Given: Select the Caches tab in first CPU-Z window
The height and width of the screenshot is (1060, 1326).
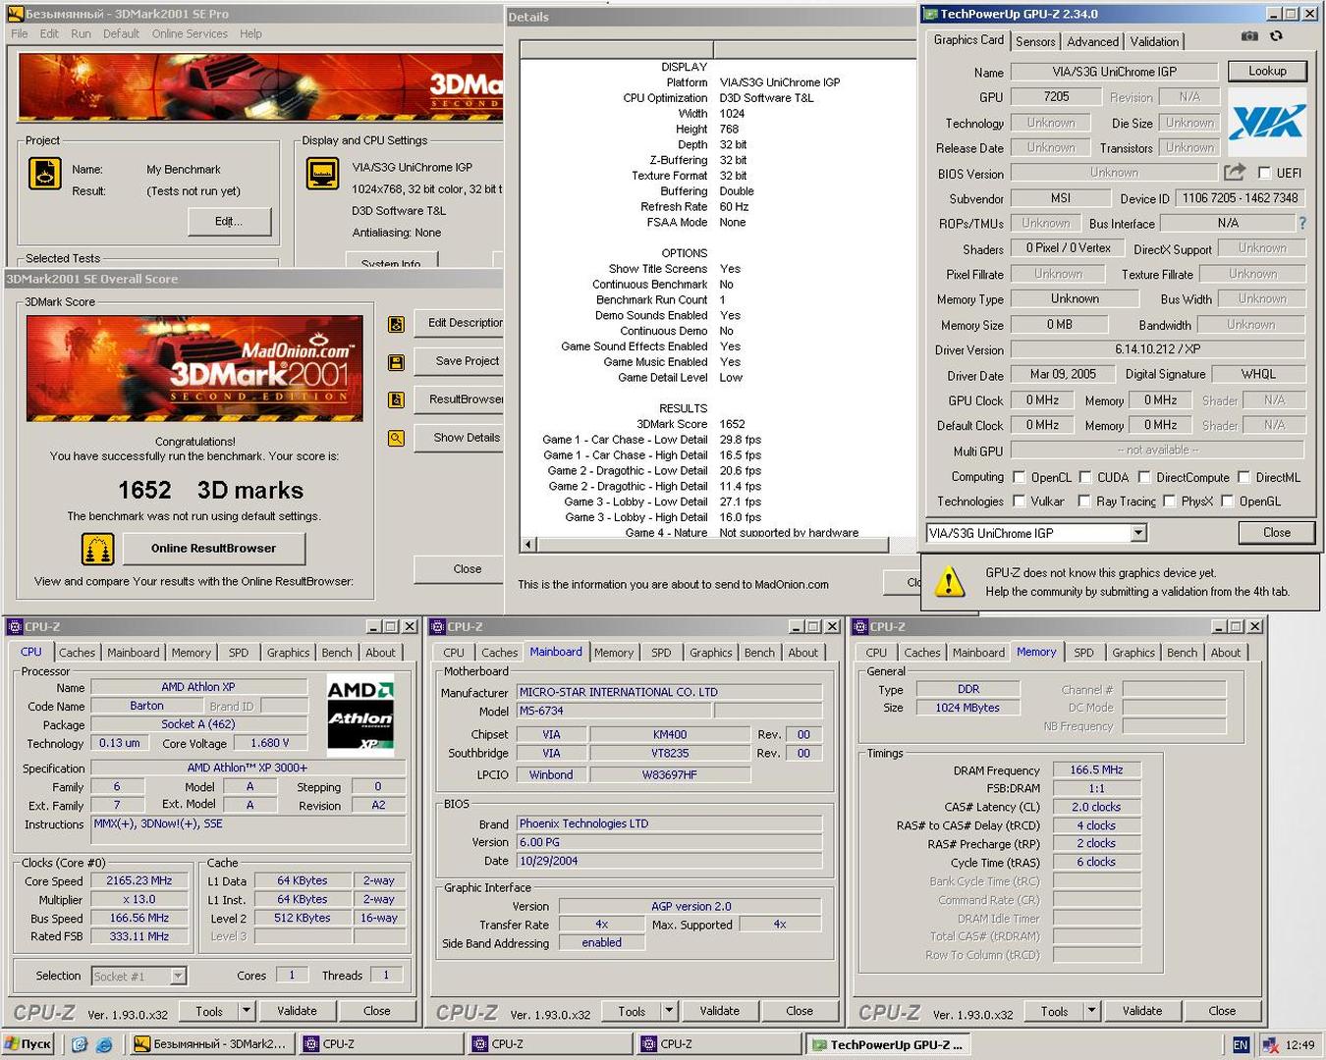Looking at the screenshot, I should click(77, 653).
